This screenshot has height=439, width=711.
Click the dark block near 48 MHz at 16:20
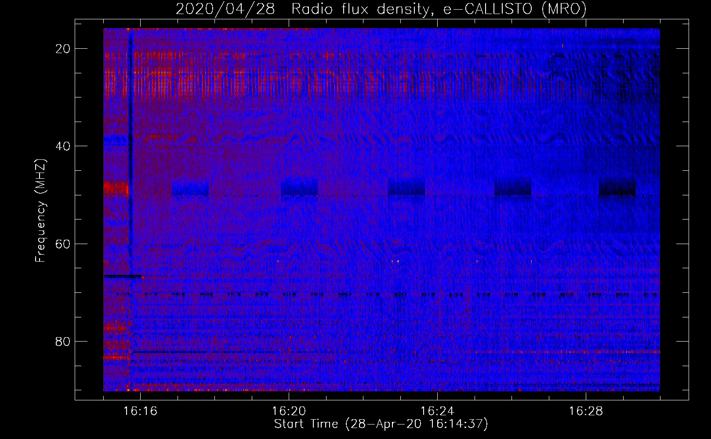click(x=299, y=187)
